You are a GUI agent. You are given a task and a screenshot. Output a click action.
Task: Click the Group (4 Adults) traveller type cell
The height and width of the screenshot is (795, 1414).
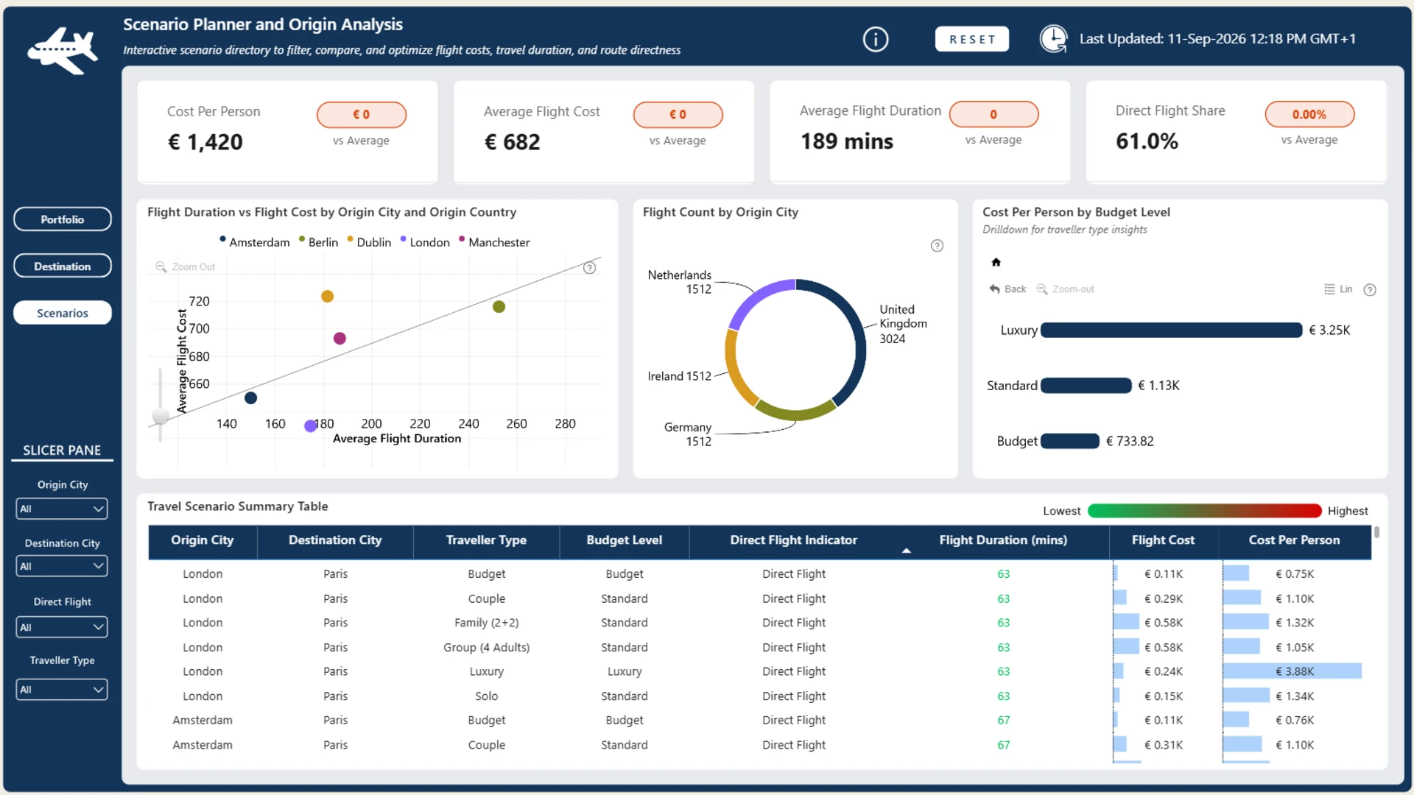click(487, 648)
